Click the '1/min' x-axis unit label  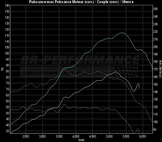[x=81, y=140]
